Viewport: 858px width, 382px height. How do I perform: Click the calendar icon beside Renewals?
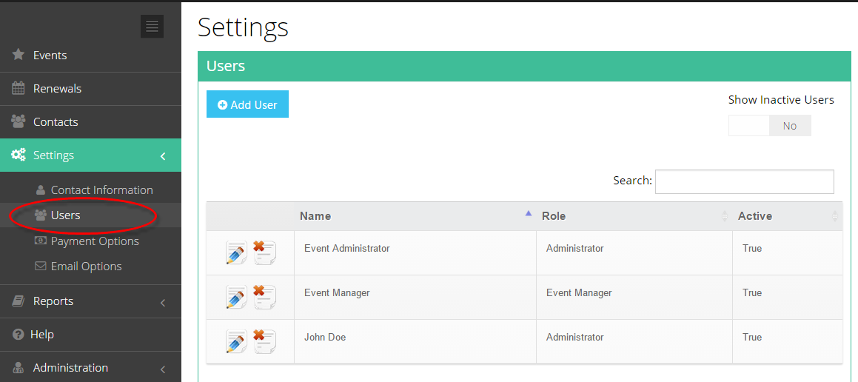(x=18, y=88)
